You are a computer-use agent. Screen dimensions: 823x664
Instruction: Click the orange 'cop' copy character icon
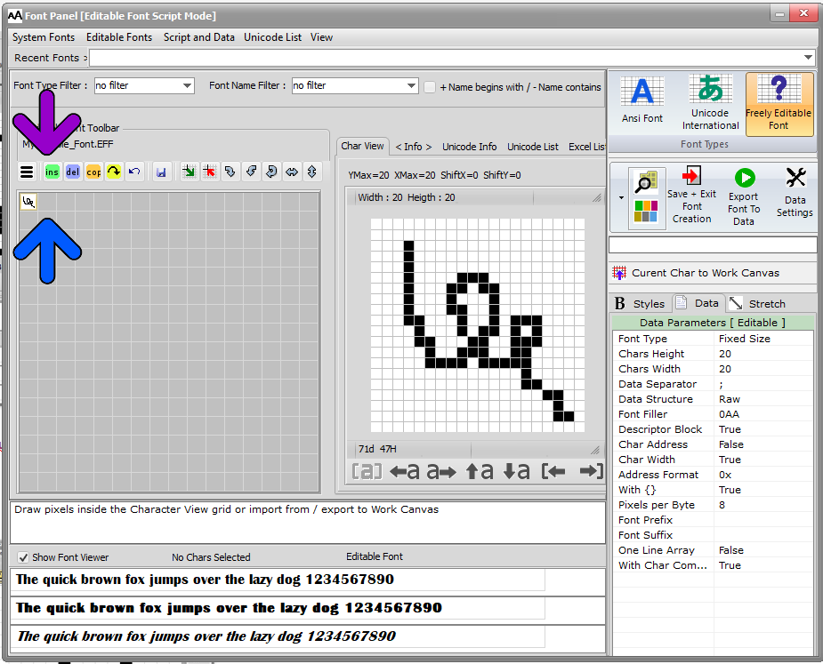(x=93, y=172)
